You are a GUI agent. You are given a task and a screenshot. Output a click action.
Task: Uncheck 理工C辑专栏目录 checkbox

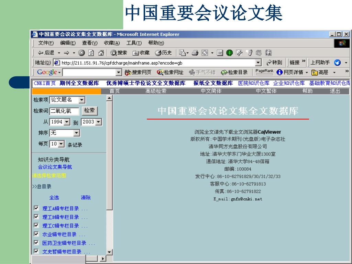[36, 225]
